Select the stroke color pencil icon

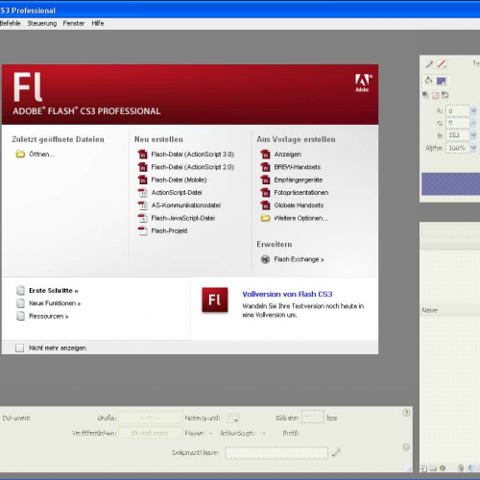tap(429, 64)
